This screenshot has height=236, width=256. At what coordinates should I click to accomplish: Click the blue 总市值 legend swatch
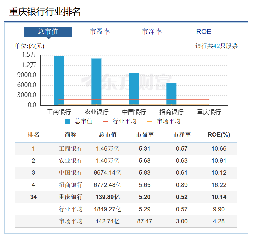67,121
